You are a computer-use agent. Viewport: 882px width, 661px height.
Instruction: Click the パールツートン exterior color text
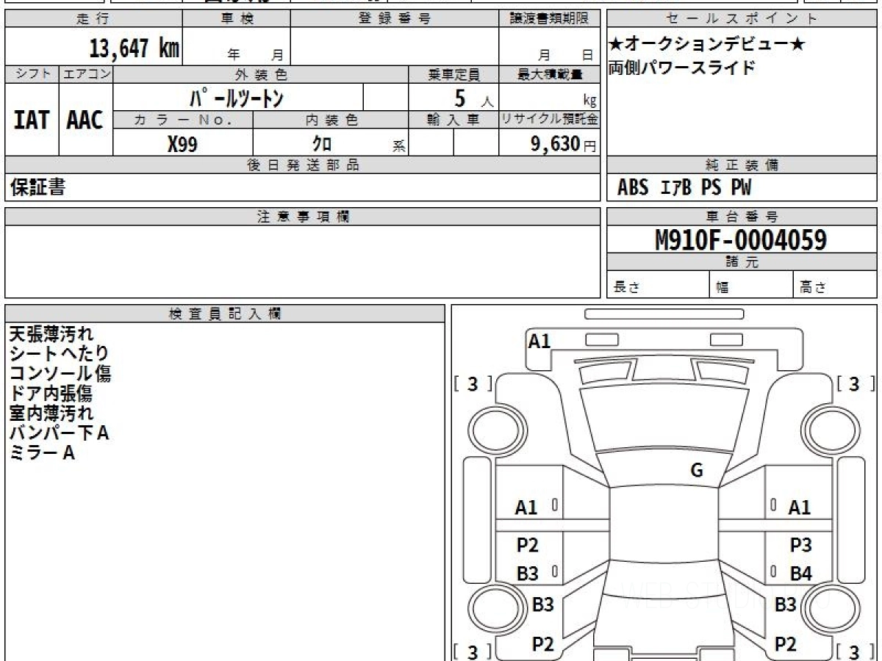[236, 98]
